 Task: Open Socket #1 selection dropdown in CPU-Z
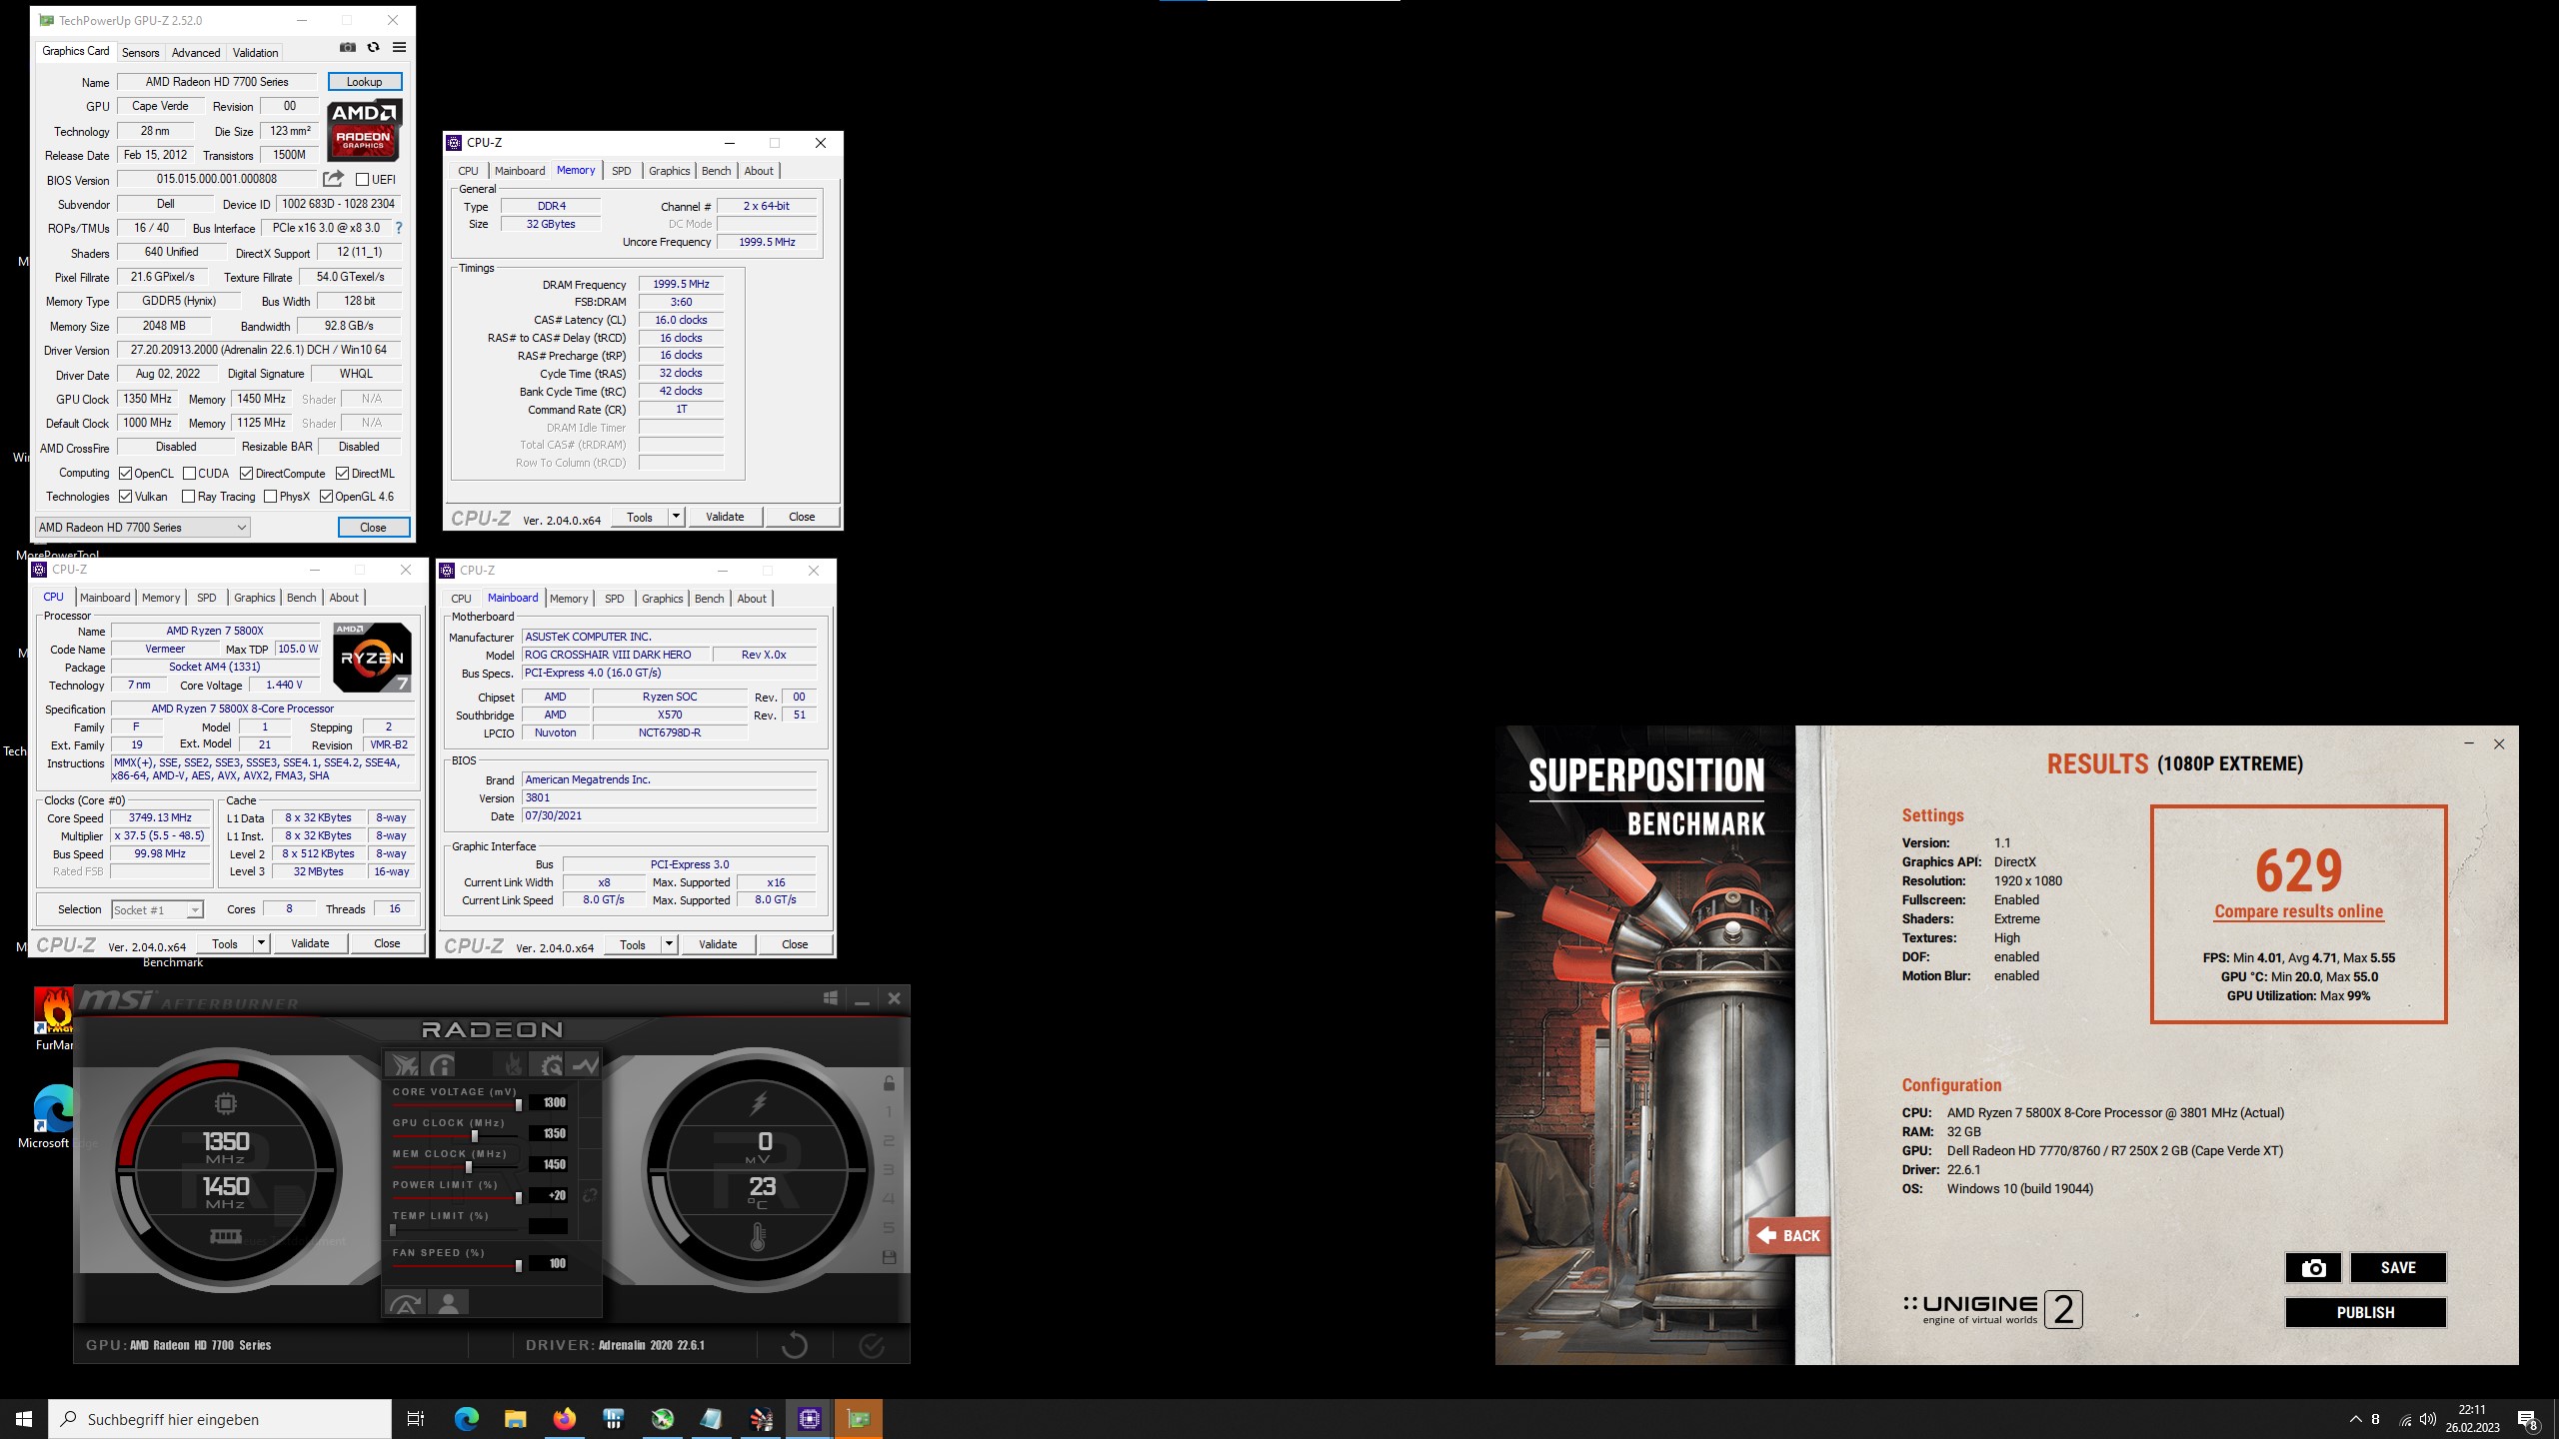(157, 910)
